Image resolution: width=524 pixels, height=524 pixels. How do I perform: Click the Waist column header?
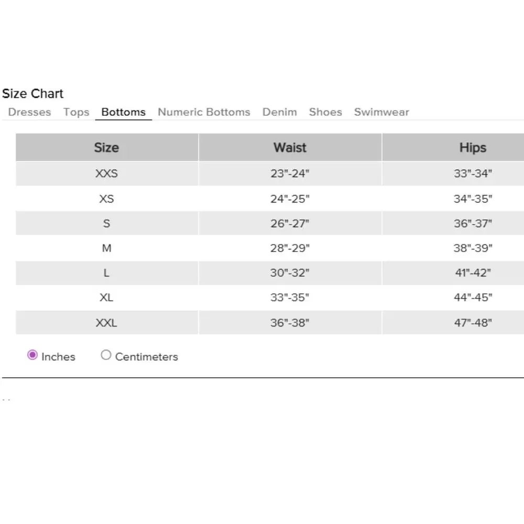coord(290,147)
